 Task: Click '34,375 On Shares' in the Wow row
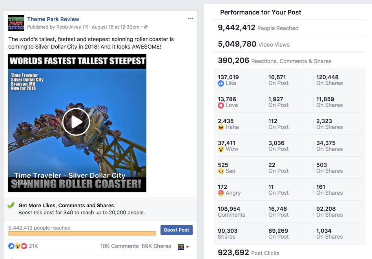tap(329, 146)
